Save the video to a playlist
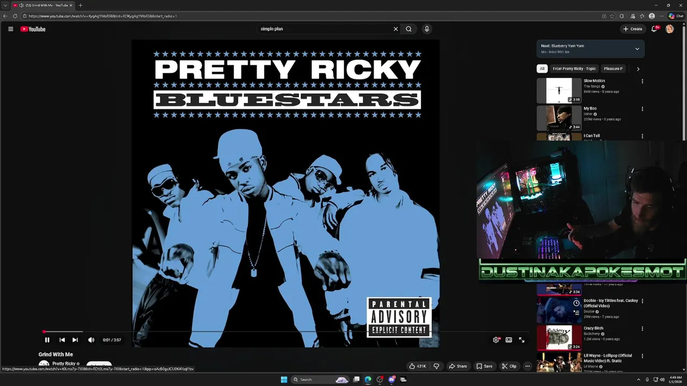 [x=484, y=366]
